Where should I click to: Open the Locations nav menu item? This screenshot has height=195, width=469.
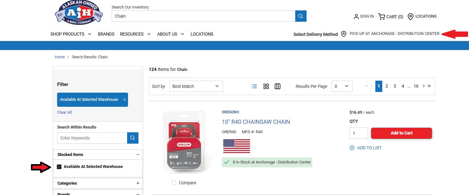(202, 34)
